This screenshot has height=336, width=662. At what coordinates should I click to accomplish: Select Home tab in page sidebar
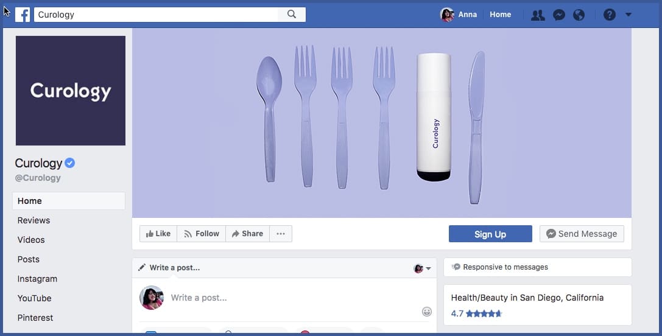[x=69, y=201]
